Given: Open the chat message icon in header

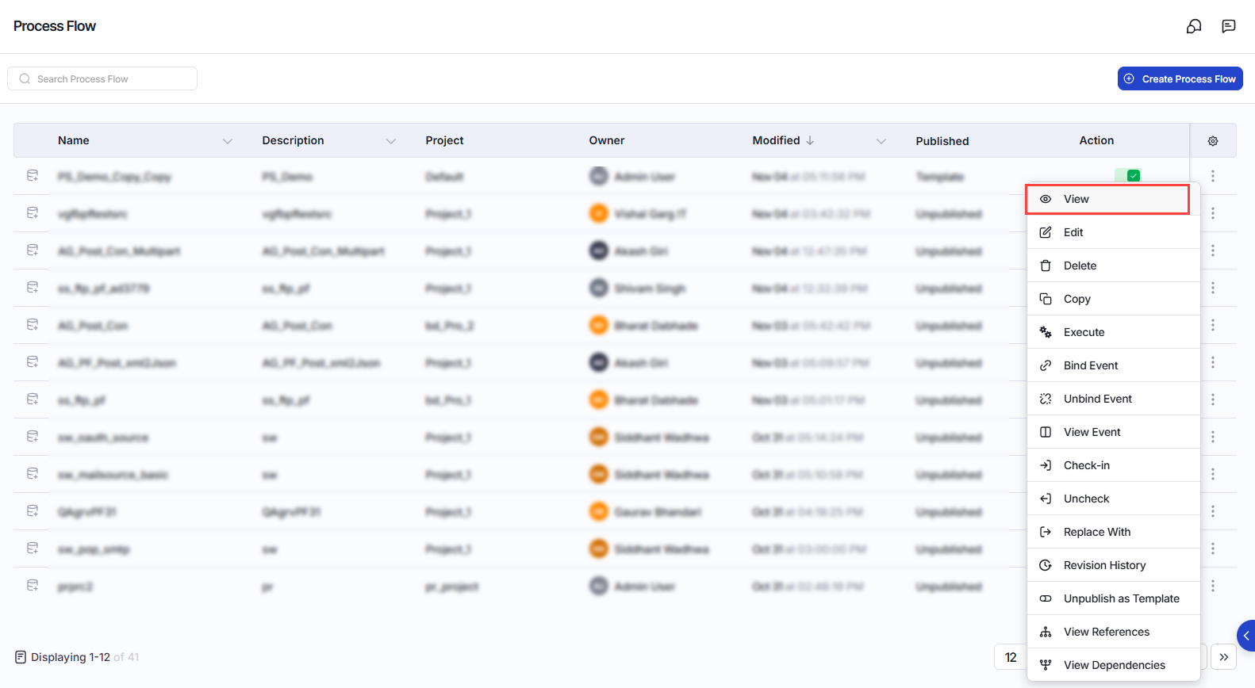Looking at the screenshot, I should [1229, 26].
